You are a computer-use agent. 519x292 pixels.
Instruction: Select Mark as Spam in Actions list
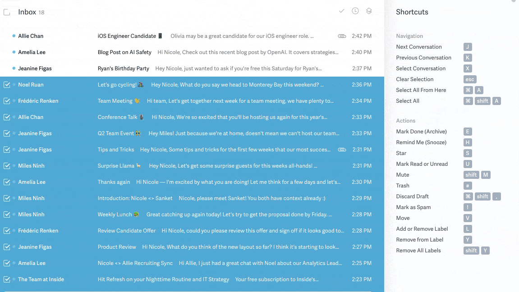[413, 207]
